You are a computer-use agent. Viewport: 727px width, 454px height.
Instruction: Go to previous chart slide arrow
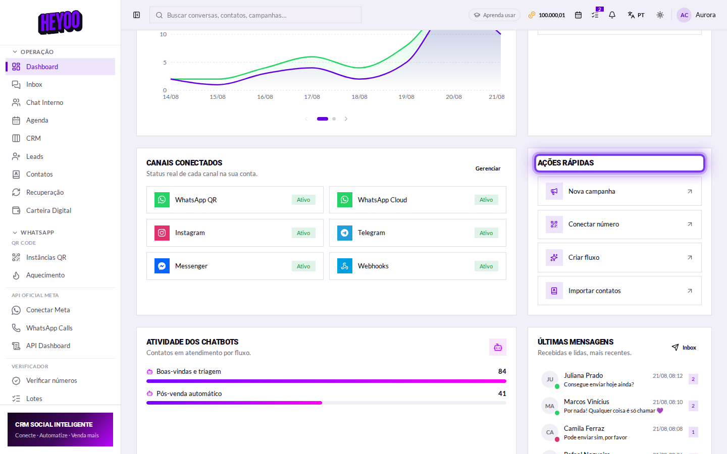click(306, 119)
